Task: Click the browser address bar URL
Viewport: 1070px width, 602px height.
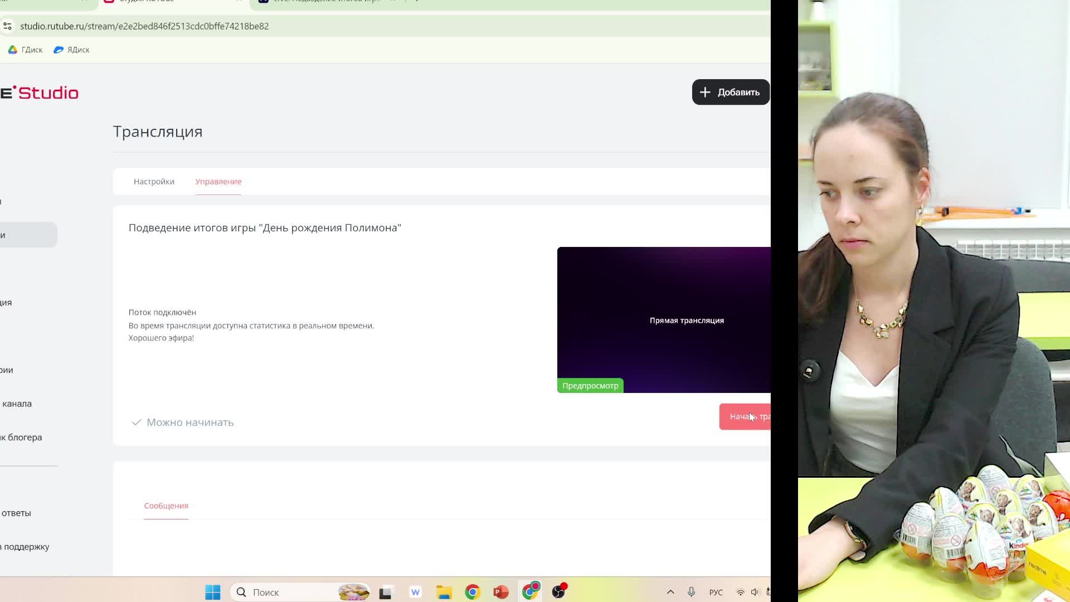Action: click(144, 26)
